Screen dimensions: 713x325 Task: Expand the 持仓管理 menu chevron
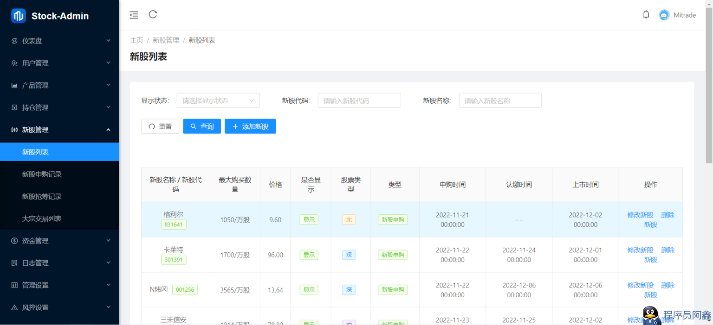108,107
